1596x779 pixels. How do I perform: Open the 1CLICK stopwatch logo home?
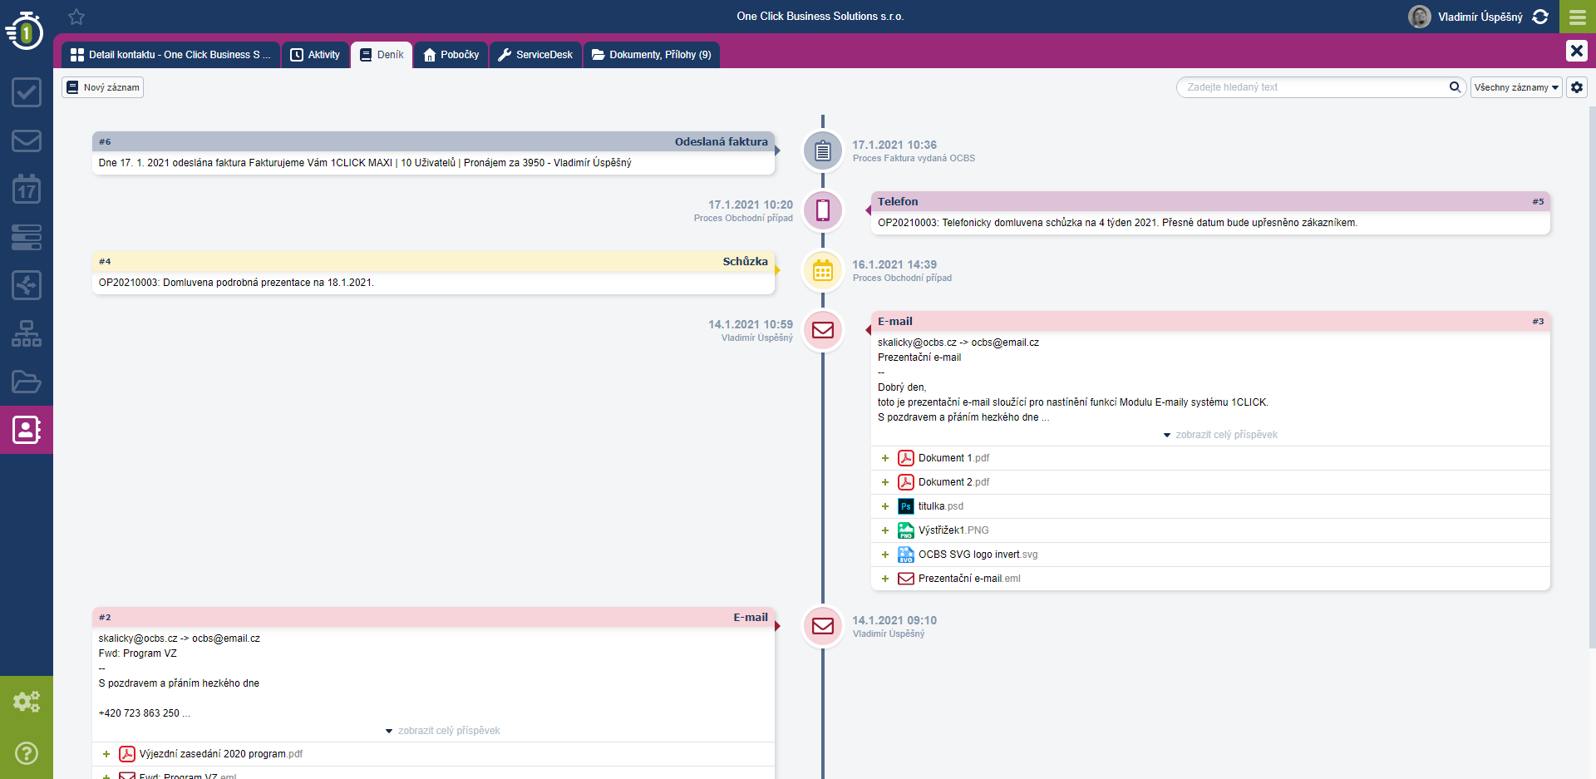26,32
